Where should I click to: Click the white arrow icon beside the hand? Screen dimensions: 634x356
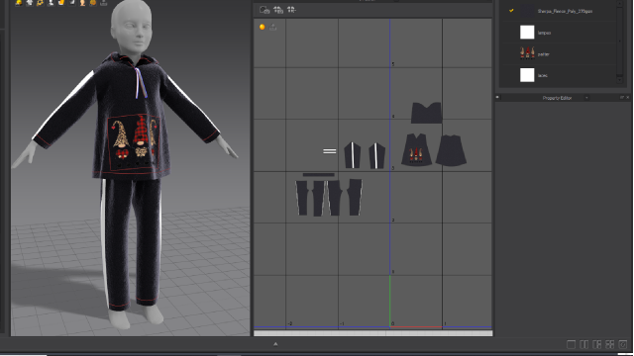72,2
